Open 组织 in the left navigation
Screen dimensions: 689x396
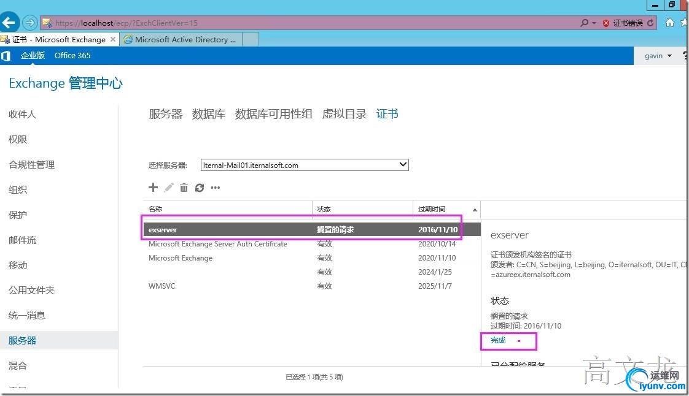pyautogui.click(x=18, y=190)
